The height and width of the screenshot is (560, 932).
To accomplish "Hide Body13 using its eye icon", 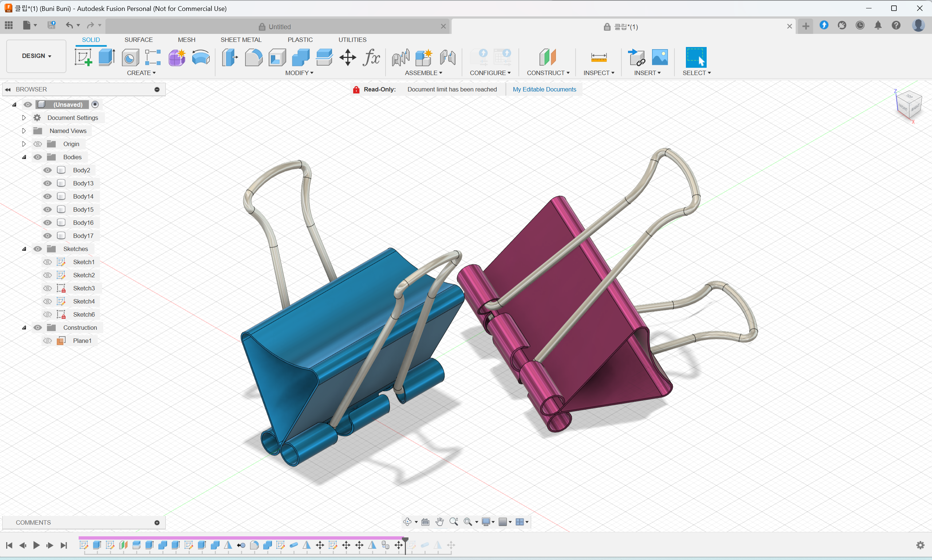I will click(x=47, y=183).
